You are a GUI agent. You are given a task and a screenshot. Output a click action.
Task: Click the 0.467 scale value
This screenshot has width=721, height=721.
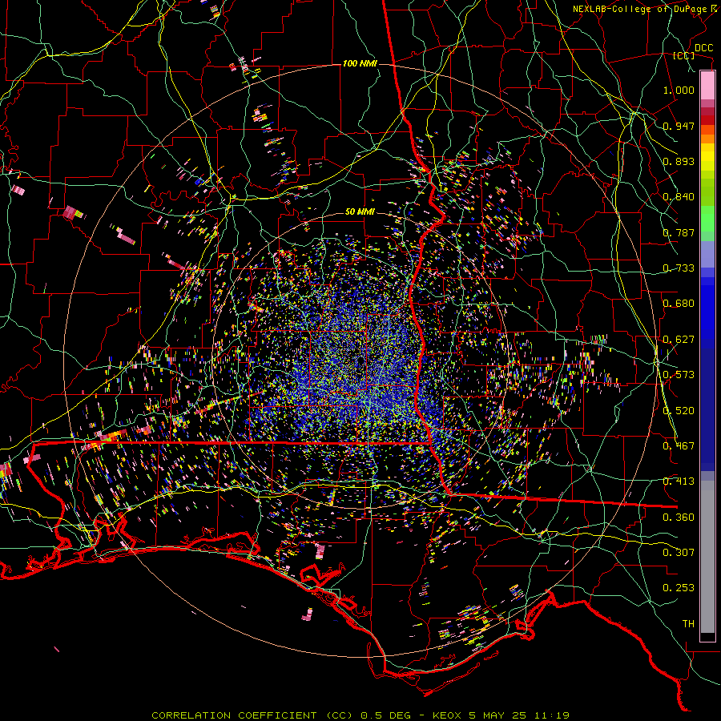[x=679, y=446]
